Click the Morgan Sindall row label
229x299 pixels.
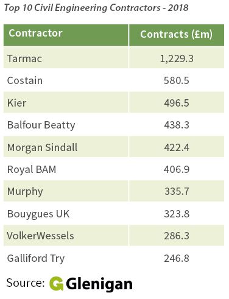(x=42, y=147)
